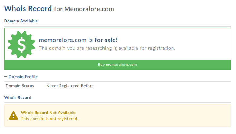Click the "memoralore.com is for sale!" heading
This screenshot has width=236, height=134.
(78, 40)
